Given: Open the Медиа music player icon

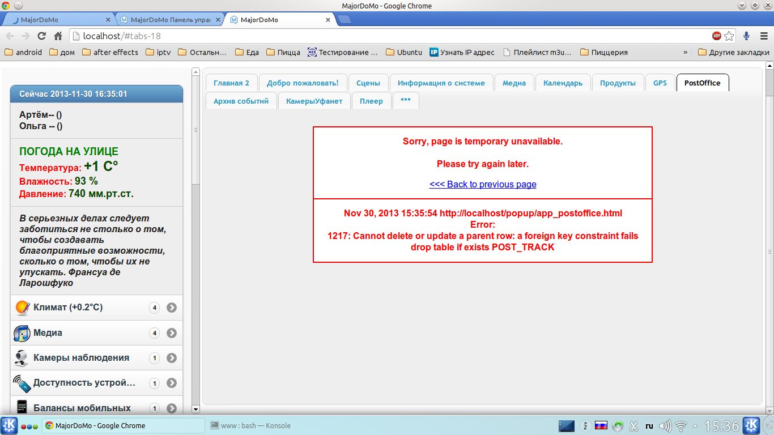Looking at the screenshot, I should click(22, 333).
